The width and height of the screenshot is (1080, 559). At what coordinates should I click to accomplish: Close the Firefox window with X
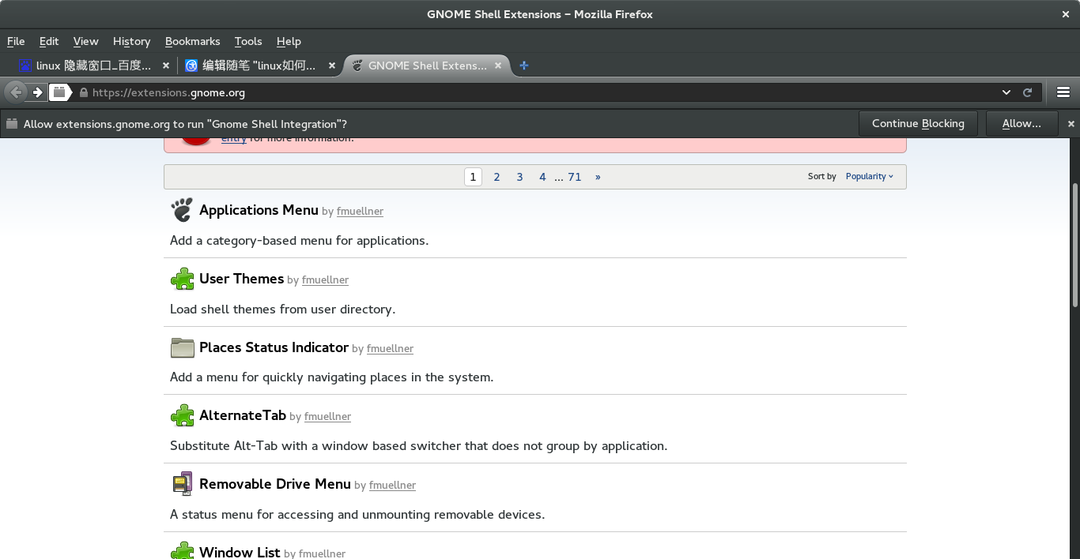click(1066, 14)
